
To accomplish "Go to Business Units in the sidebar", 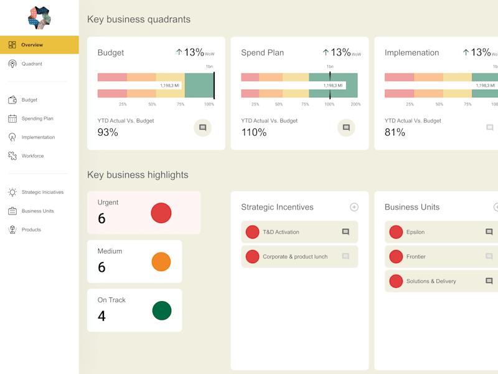I will pos(37,211).
